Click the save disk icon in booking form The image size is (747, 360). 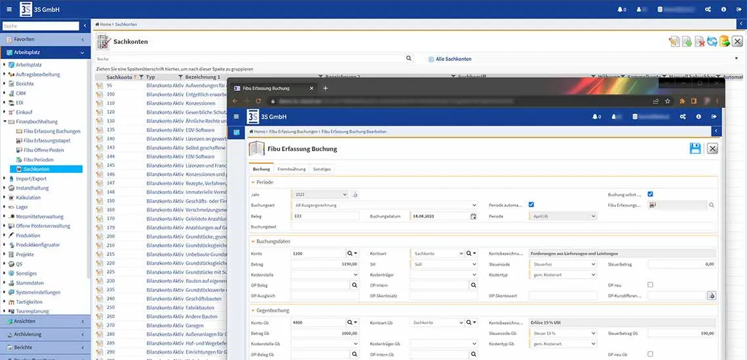pos(695,149)
